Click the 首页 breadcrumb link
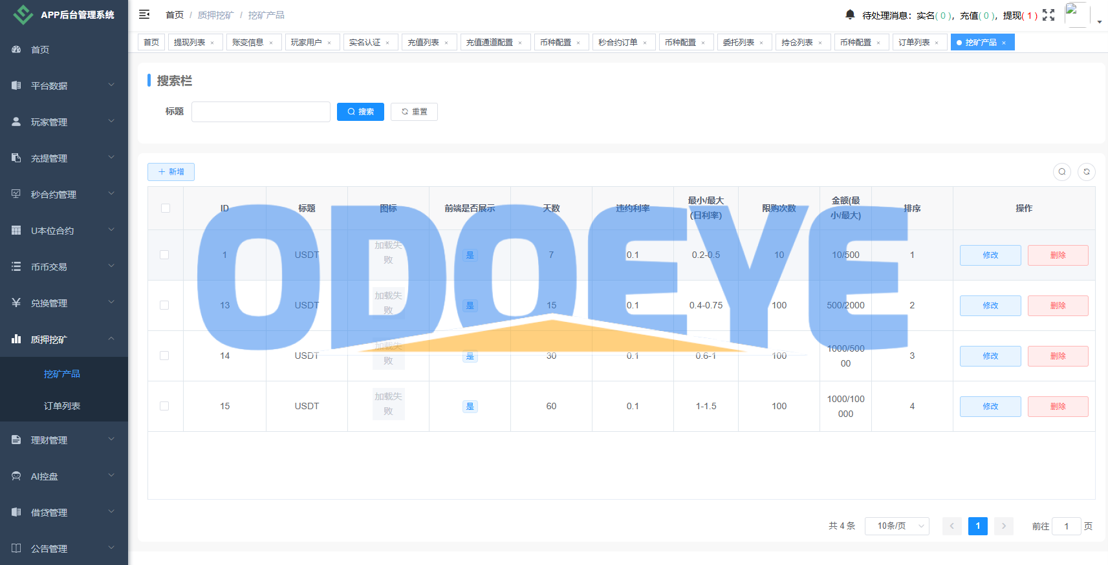 click(x=175, y=15)
